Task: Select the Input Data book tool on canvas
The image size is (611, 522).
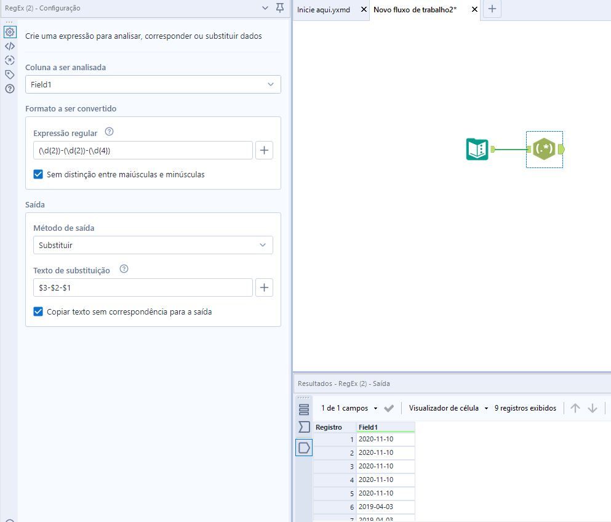Action: (477, 150)
